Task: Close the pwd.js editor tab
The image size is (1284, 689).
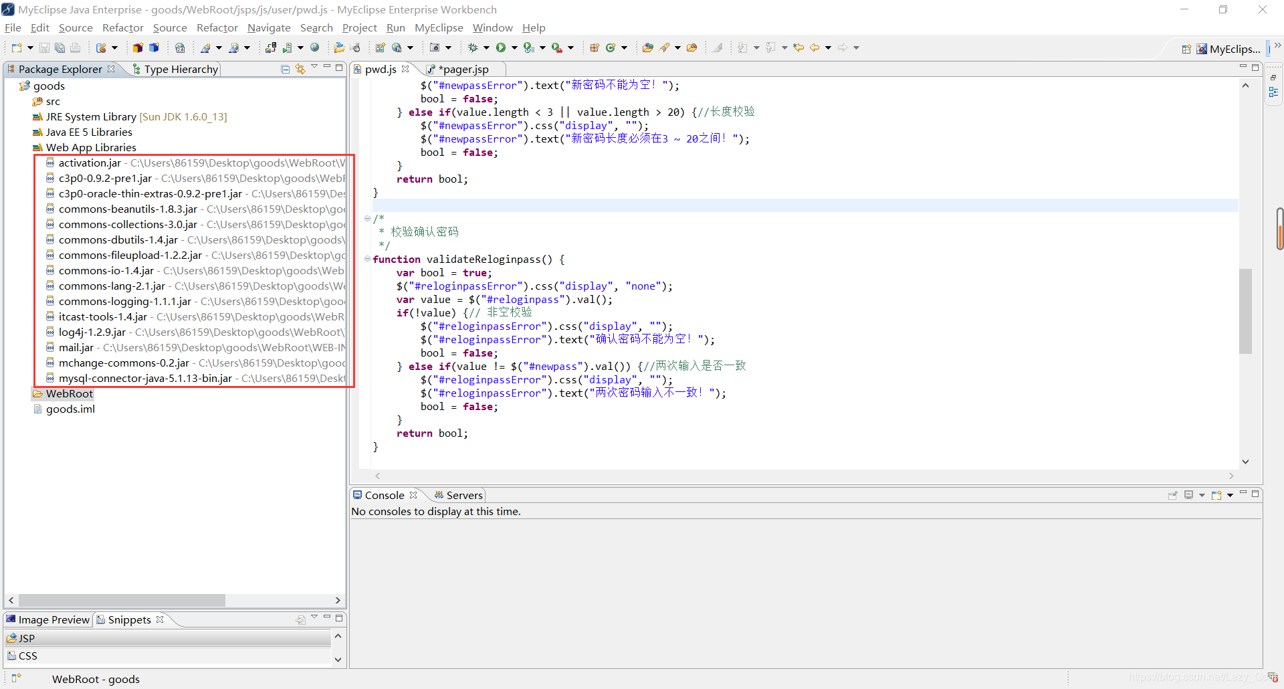Action: pos(405,69)
